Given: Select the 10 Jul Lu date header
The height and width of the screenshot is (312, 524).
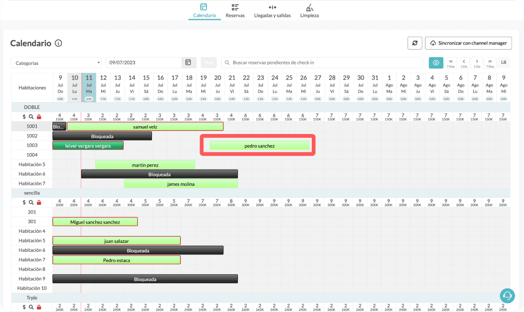Looking at the screenshot, I should tap(74, 87).
